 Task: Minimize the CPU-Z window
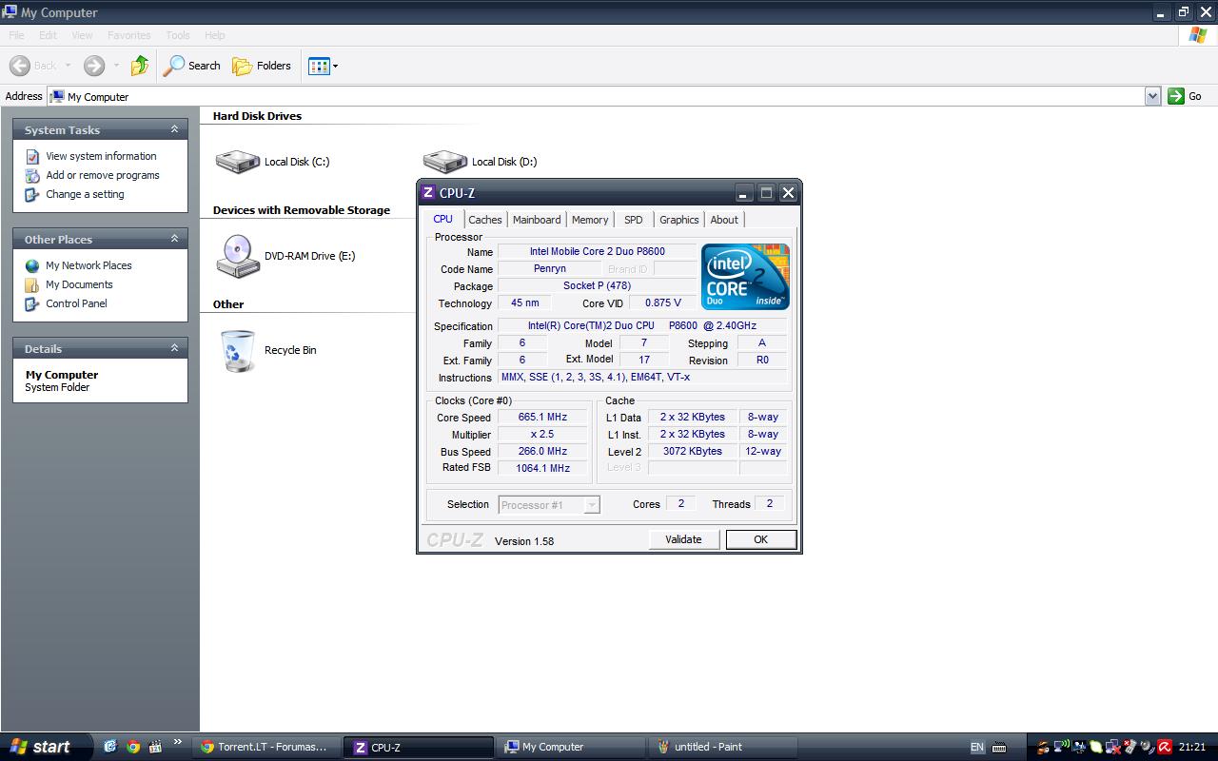pos(744,193)
